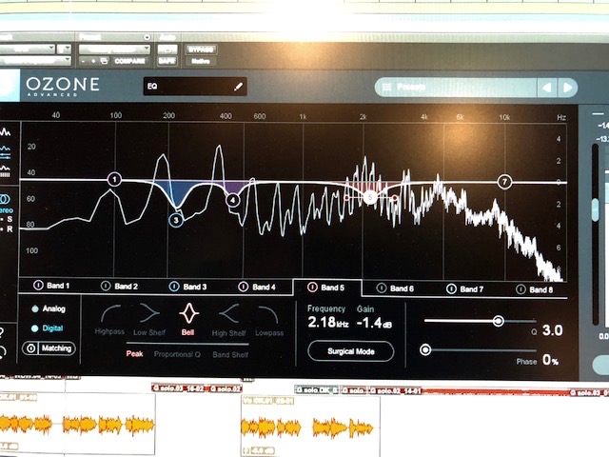Screen dimensions: 609x457
Task: Click the left bandwidth handle of node 5
Action: coord(346,198)
